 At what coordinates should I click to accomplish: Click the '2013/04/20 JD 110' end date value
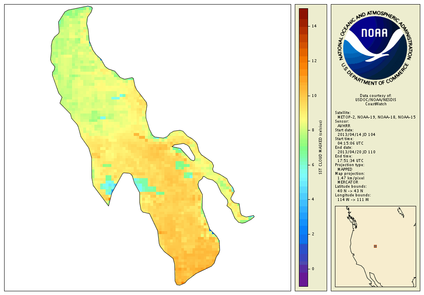click(357, 152)
